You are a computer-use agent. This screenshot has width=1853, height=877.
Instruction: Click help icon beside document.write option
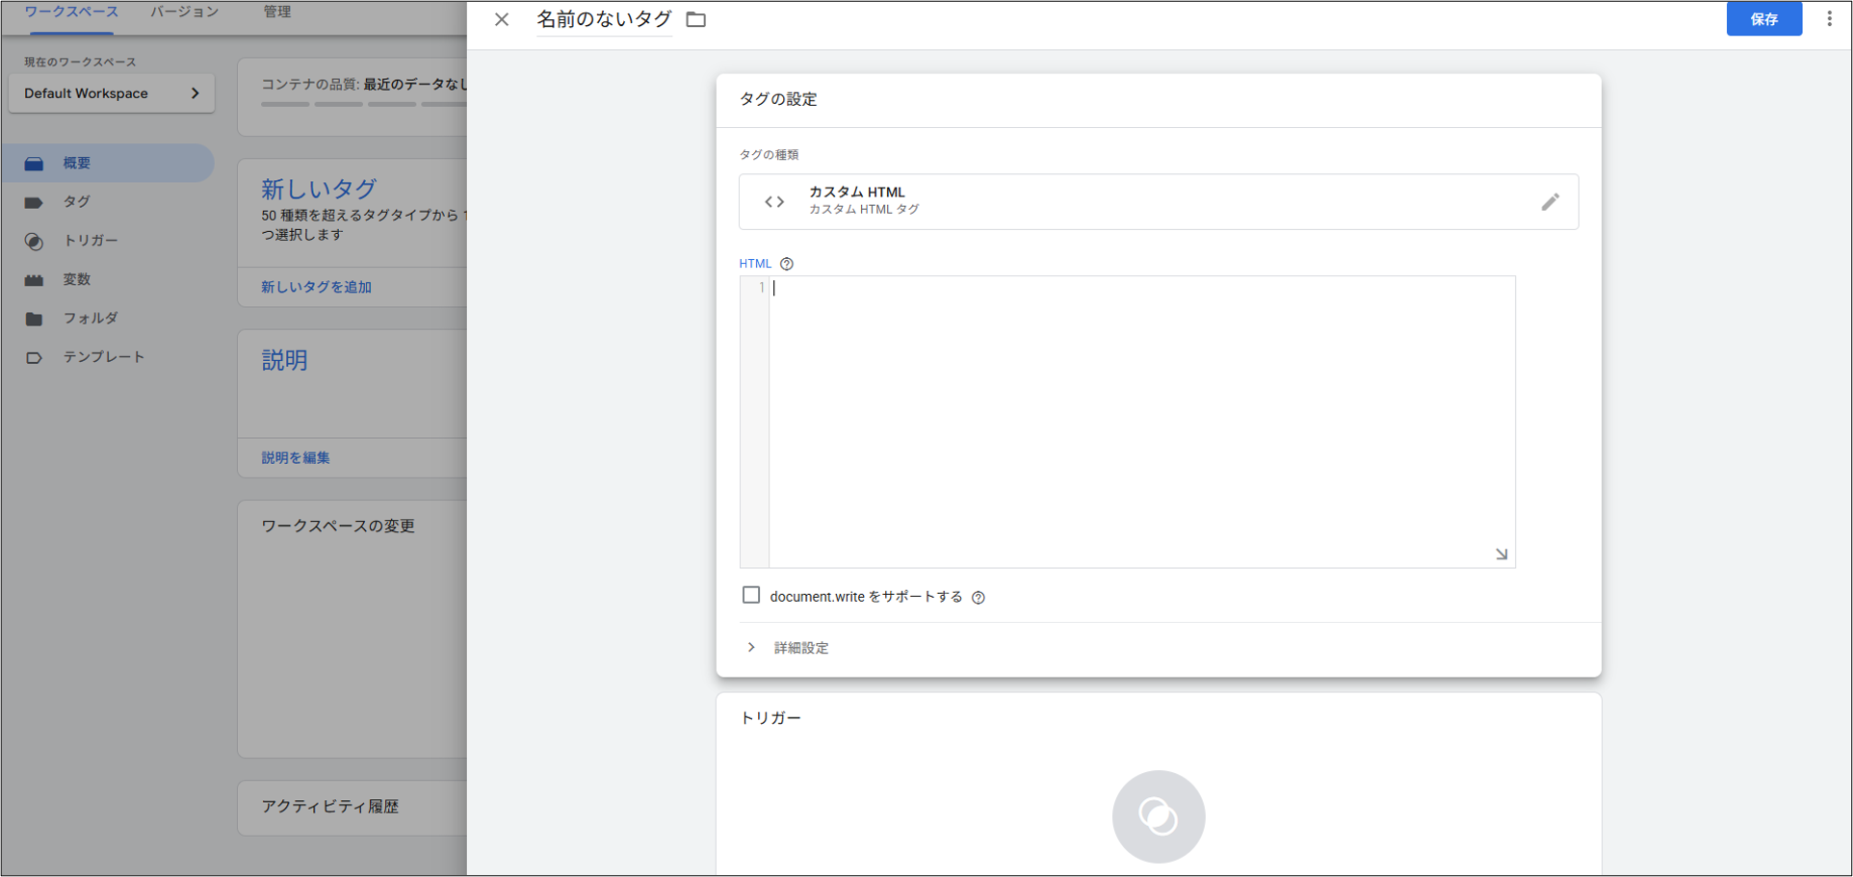point(979,598)
